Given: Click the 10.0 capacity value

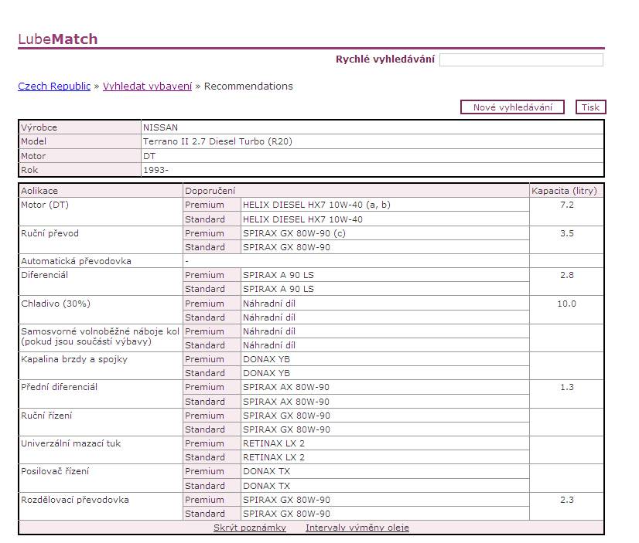Looking at the screenshot, I should click(566, 304).
